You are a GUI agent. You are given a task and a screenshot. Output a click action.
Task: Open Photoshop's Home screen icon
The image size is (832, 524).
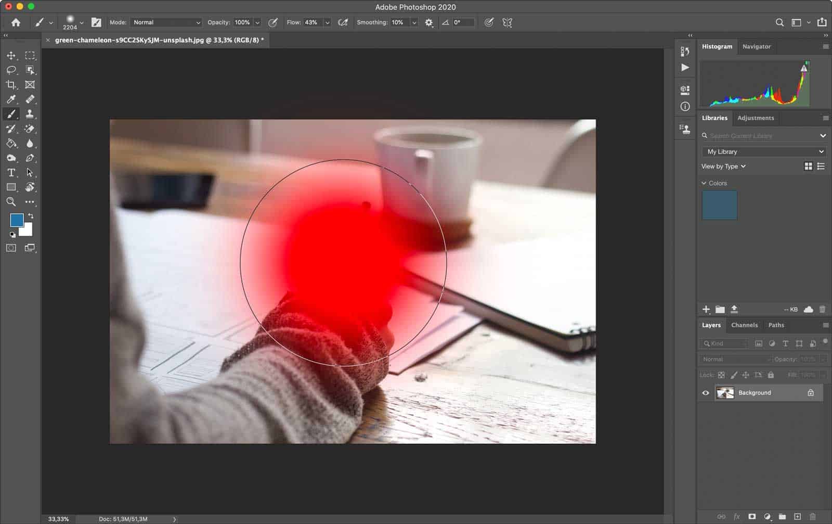[x=16, y=22]
